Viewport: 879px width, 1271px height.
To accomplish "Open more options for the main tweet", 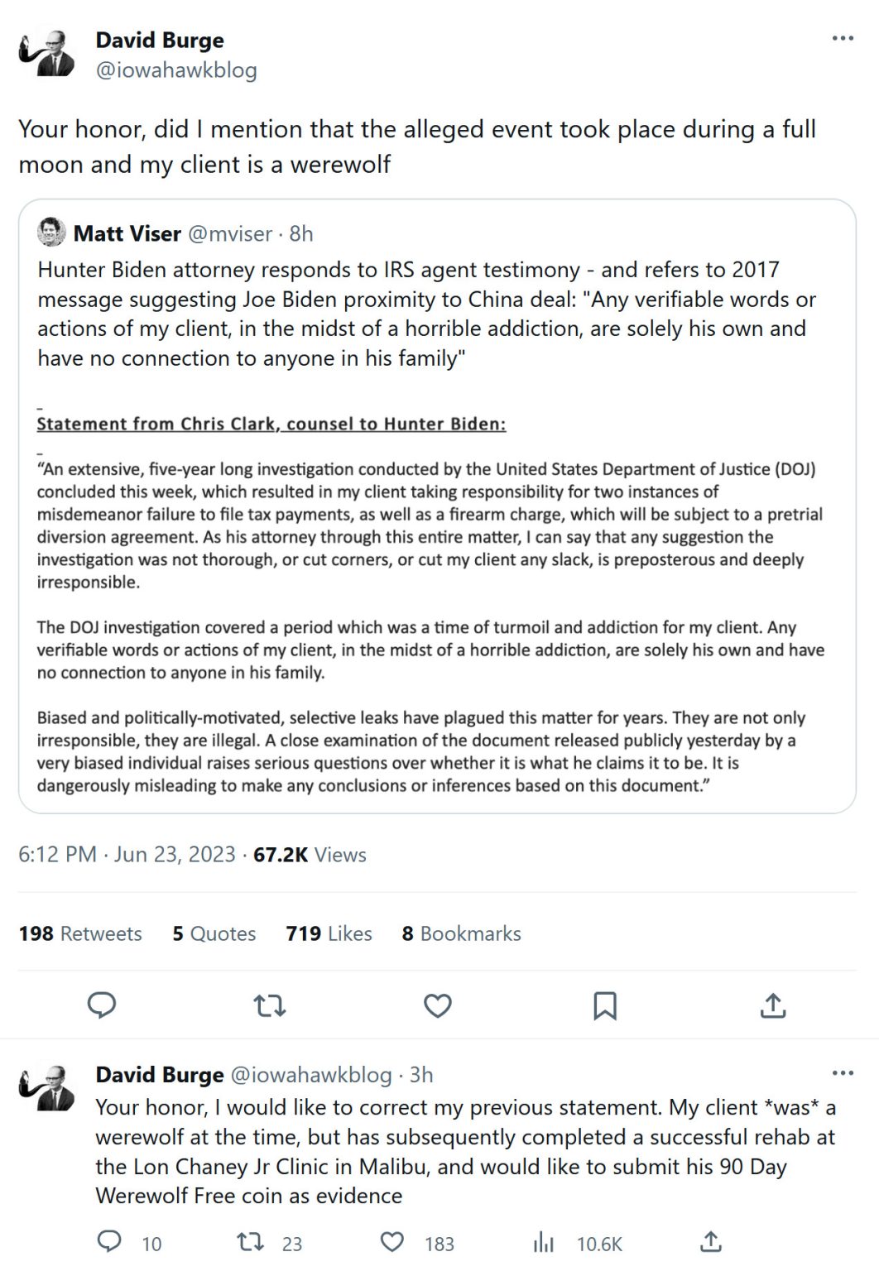I will tap(843, 38).
